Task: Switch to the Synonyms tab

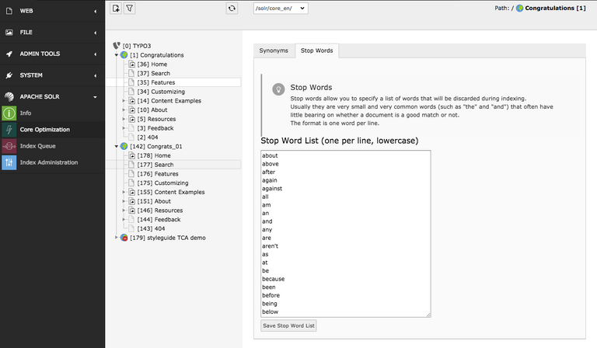Action: (x=273, y=50)
